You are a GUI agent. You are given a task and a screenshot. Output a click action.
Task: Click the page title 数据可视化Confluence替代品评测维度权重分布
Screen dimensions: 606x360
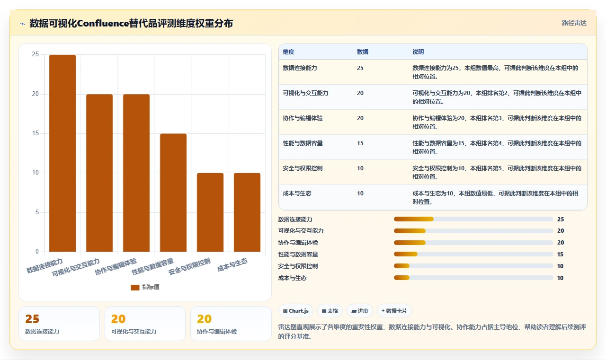(x=131, y=24)
